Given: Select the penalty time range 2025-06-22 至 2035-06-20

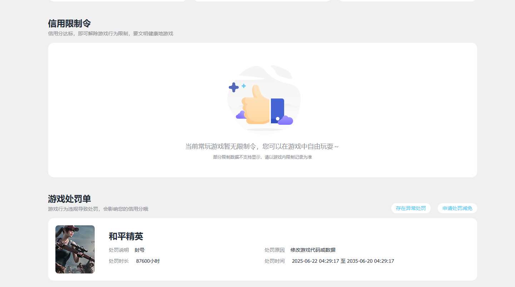Looking at the screenshot, I should click(343, 261).
